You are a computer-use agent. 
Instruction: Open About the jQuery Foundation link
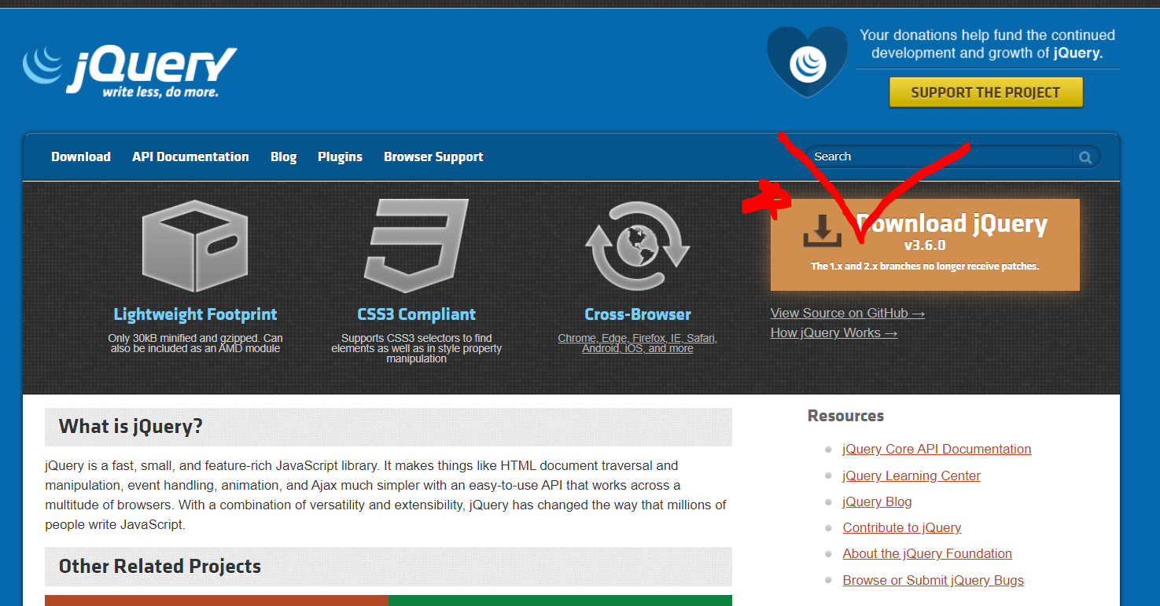[927, 553]
